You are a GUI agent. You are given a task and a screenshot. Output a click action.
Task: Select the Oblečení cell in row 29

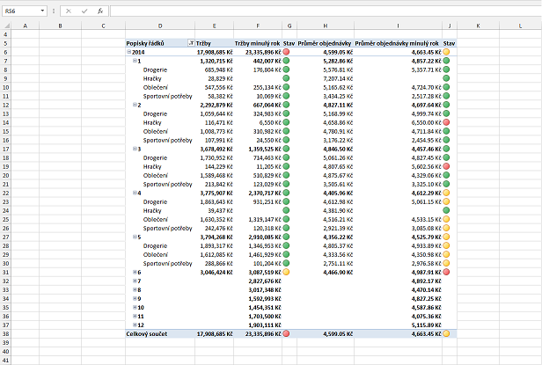tap(160, 255)
